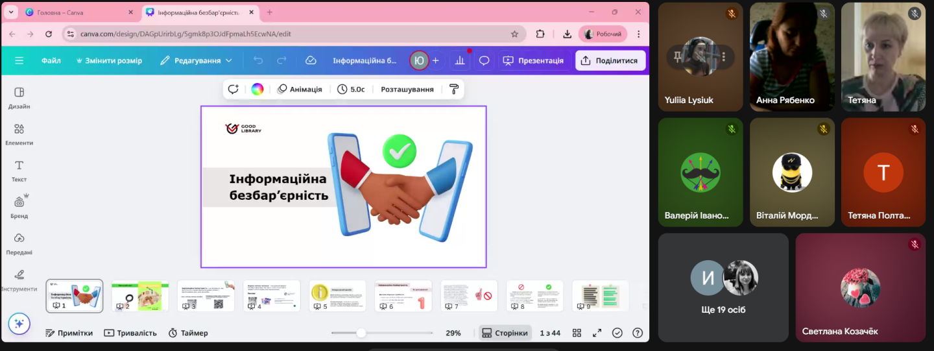Open the analytics bar chart icon
The height and width of the screenshot is (351, 934).
pos(460,60)
